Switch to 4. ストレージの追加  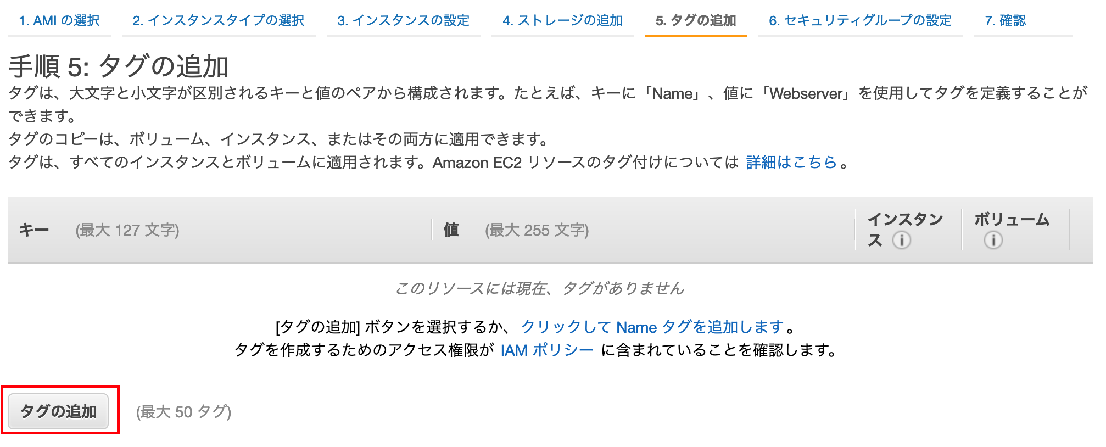click(562, 21)
